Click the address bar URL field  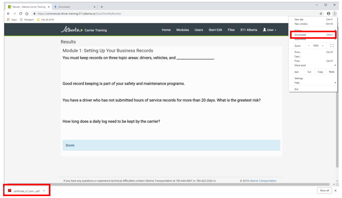[175, 13]
